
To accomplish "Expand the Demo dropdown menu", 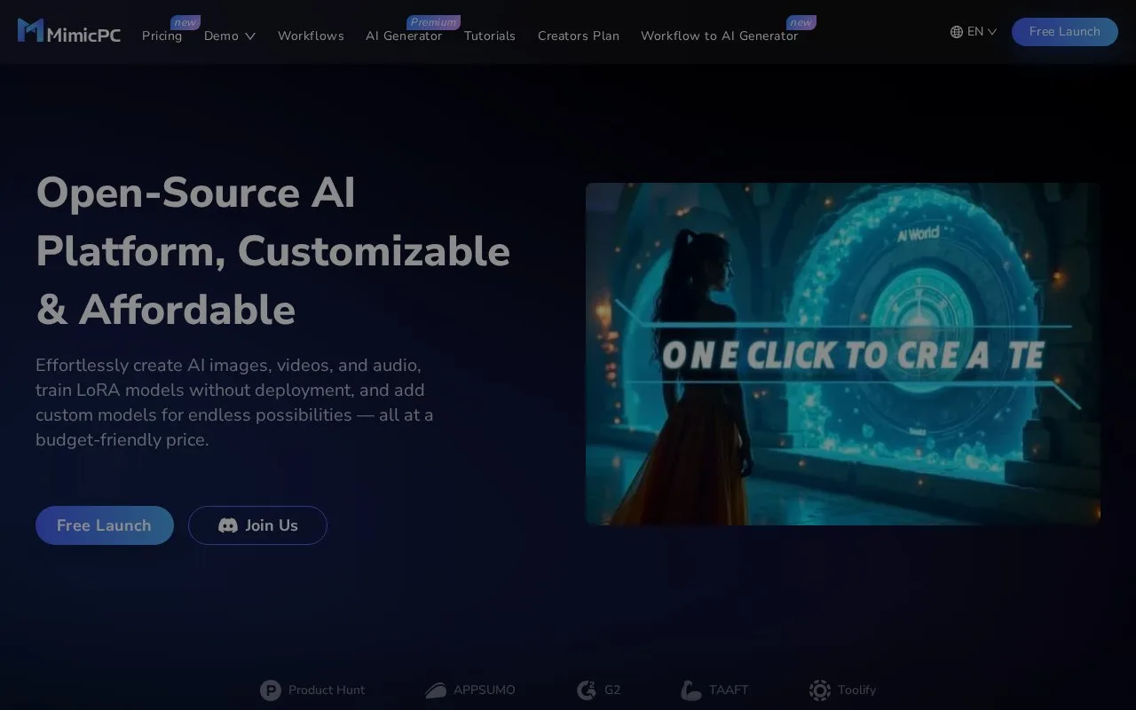I will 230,35.
